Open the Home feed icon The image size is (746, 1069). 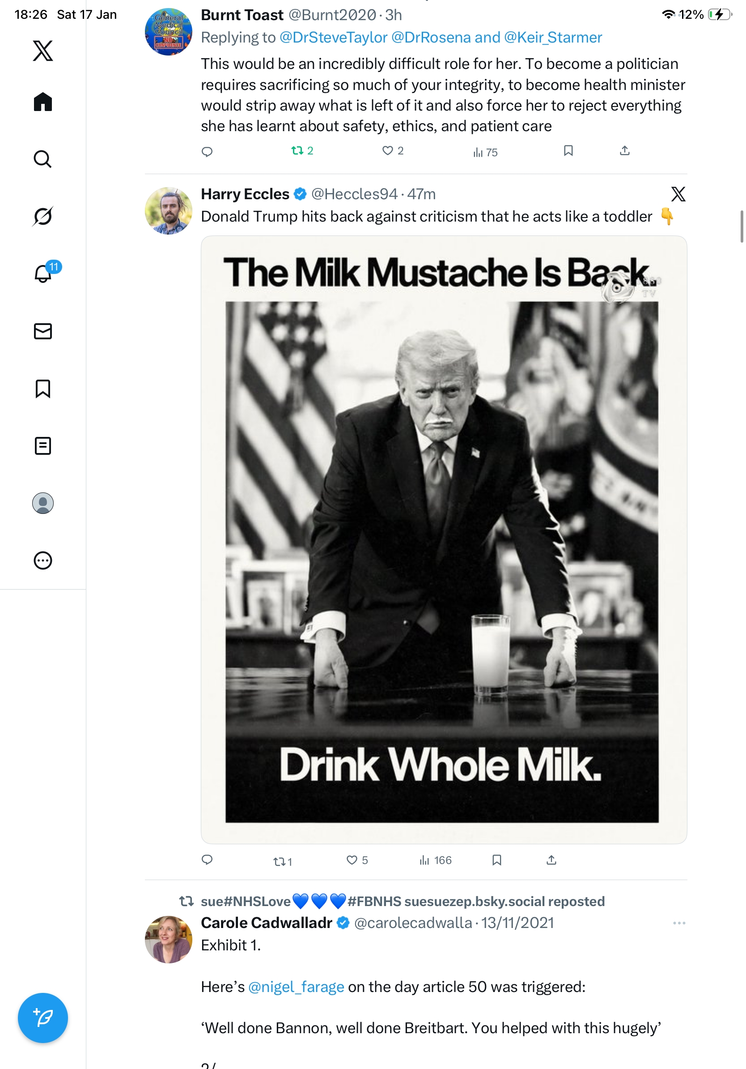(43, 102)
